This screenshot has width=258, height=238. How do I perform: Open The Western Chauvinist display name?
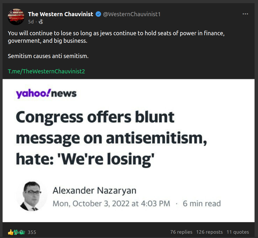(60, 14)
